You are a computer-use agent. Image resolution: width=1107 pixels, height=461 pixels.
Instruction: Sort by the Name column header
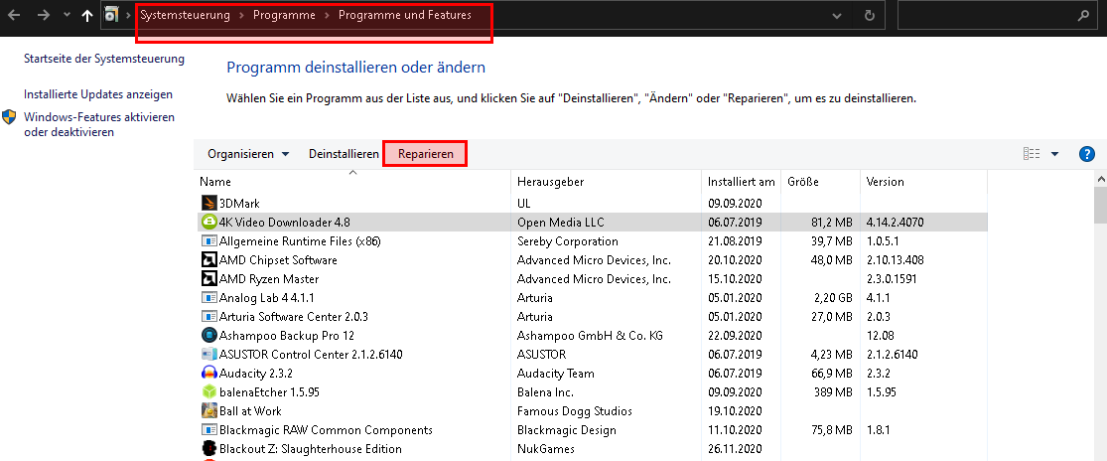pos(352,182)
